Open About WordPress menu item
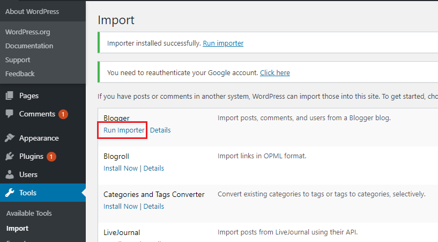The image size is (438, 242). point(32,11)
